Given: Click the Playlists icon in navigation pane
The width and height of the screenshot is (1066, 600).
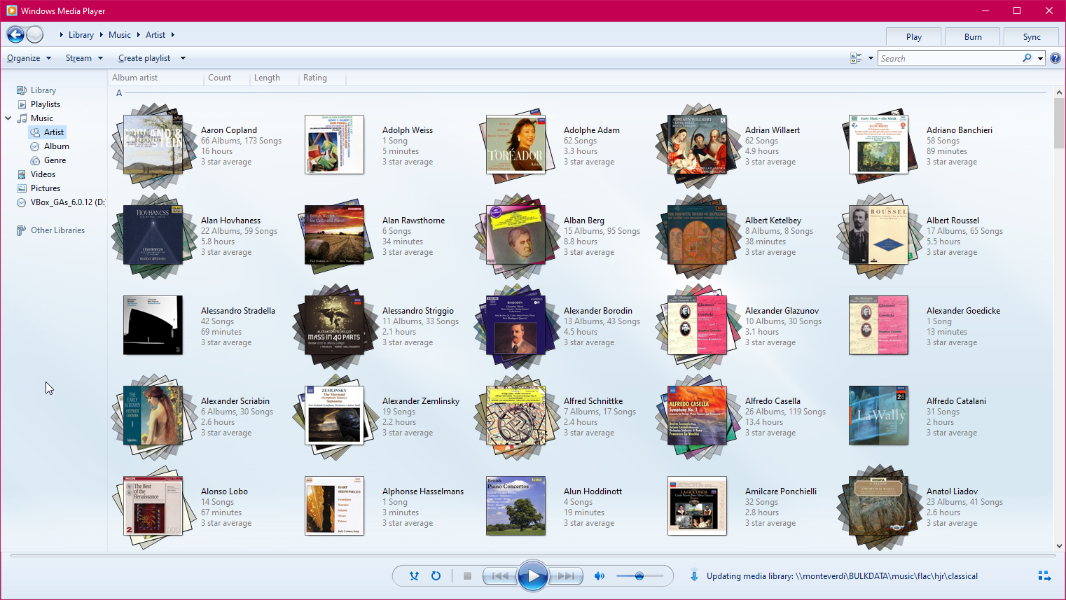Looking at the screenshot, I should [22, 104].
